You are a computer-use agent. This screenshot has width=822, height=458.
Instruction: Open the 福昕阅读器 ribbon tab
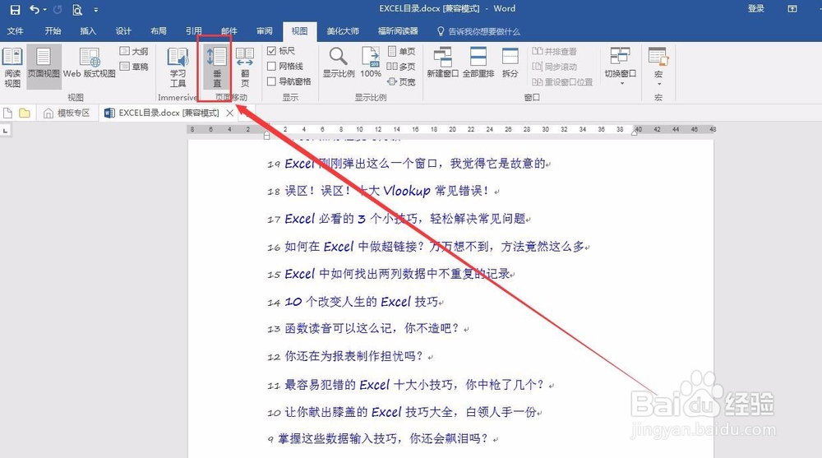click(x=398, y=31)
